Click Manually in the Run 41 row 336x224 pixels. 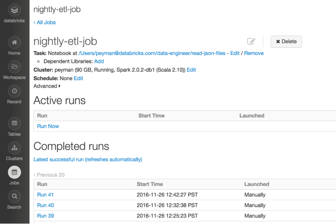tap(255, 195)
